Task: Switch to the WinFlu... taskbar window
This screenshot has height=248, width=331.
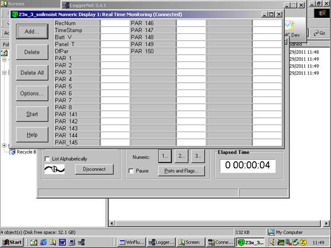Action: [x=131, y=242]
